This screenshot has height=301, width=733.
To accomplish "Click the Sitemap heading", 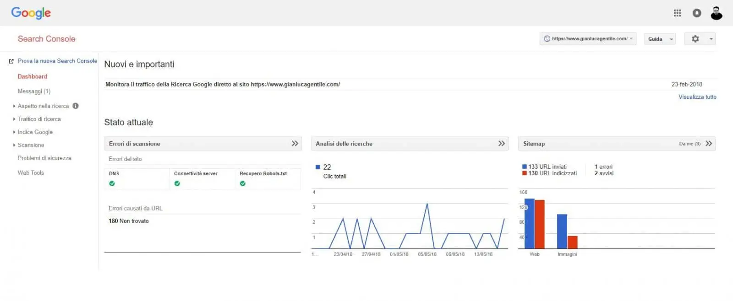I will click(534, 144).
